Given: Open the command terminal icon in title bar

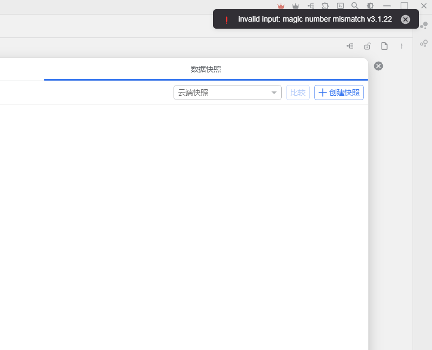Looking at the screenshot, I should [x=340, y=6].
